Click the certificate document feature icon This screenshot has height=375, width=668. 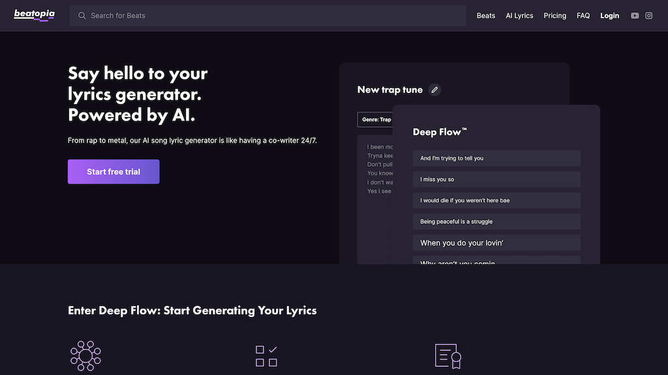448,355
